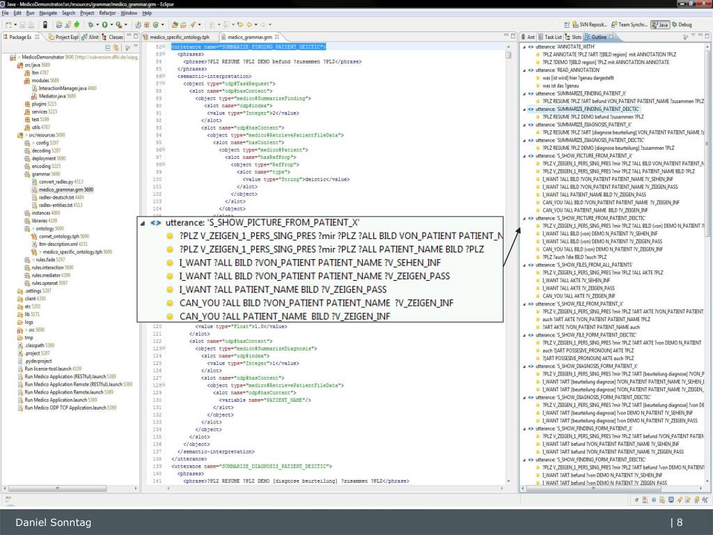Viewport: 713px width, 535px height.
Task: Click the mobile device toolbar icon
Action: (45, 24)
